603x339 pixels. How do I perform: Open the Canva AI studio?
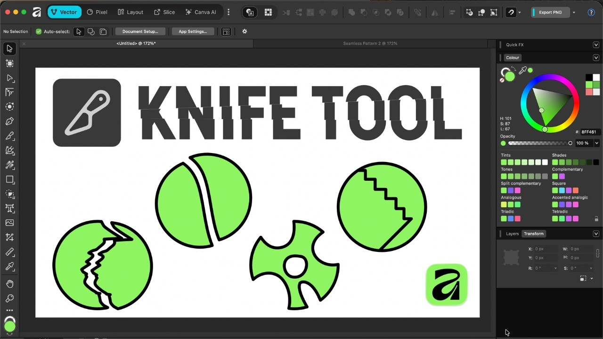pos(201,12)
